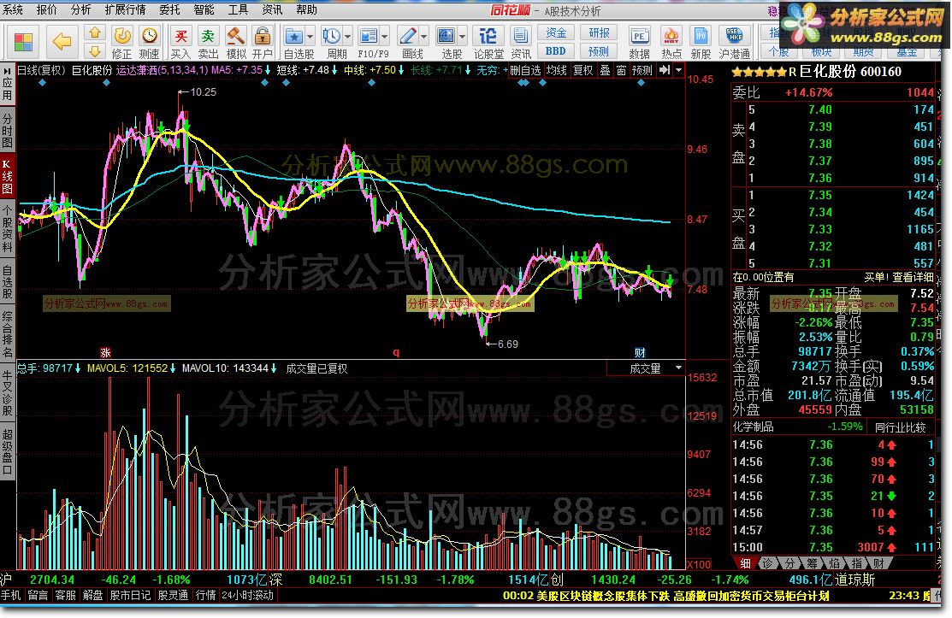
Task: Open the 牛叉诊股 sidebar tab
Action: click(8, 392)
